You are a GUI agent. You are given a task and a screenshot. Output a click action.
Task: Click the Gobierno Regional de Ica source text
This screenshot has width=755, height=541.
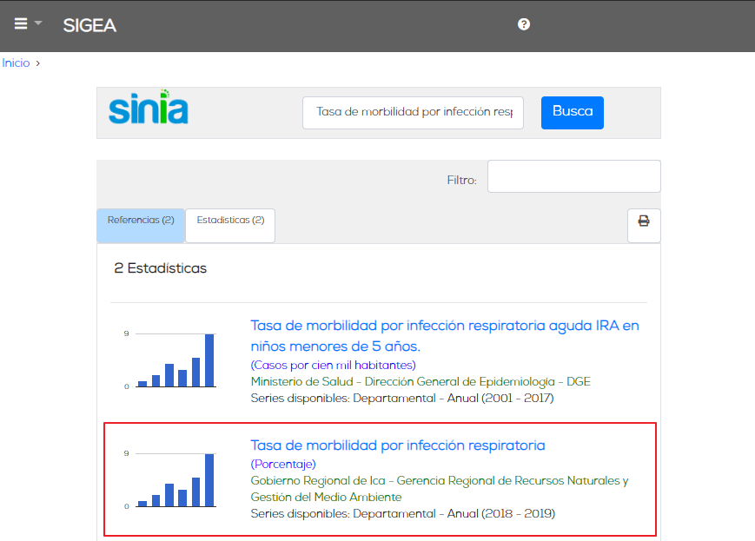click(439, 489)
